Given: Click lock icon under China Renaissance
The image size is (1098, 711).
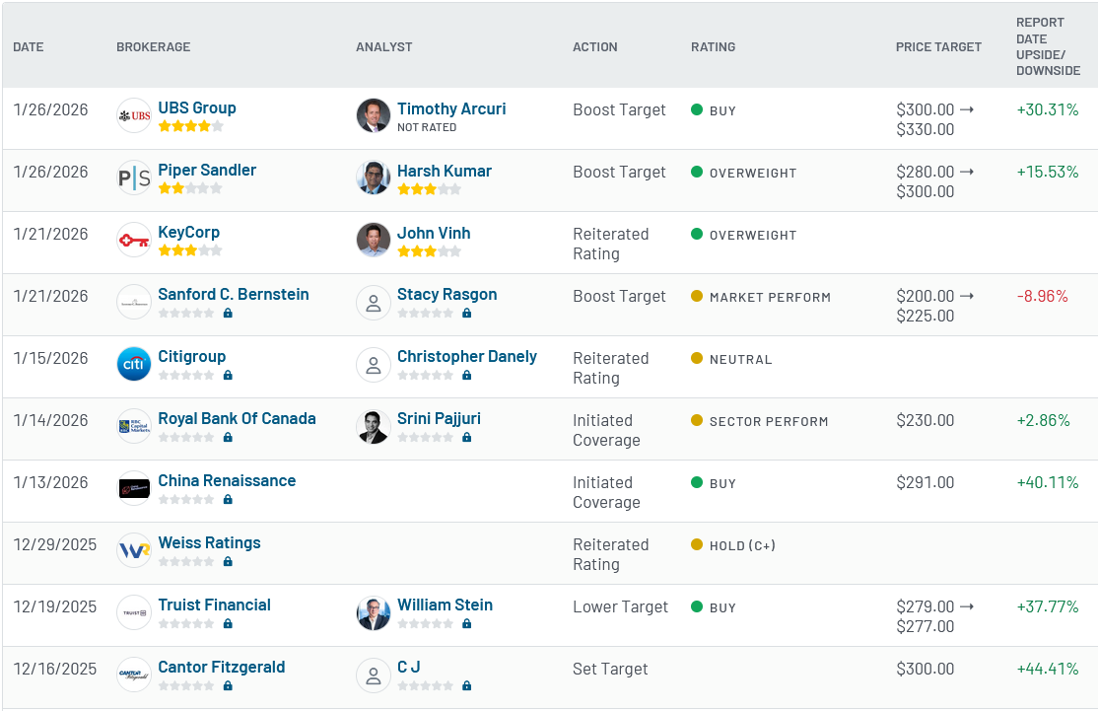Looking at the screenshot, I should pos(228,499).
